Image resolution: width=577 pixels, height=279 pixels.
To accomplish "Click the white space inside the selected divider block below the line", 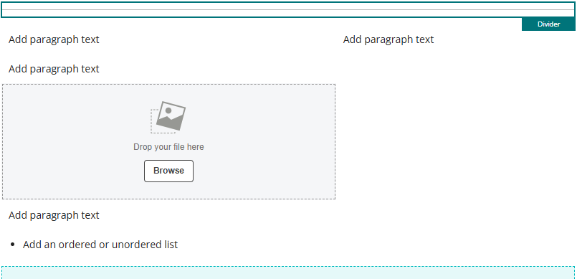I will [288, 13].
